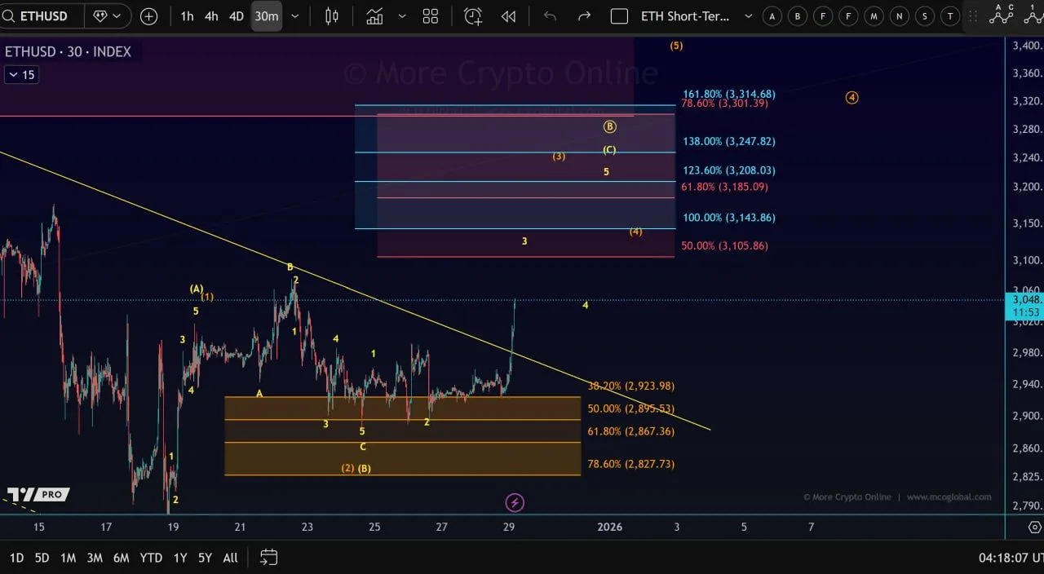The image size is (1044, 574).
Task: Undo the last chart action
Action: (548, 15)
